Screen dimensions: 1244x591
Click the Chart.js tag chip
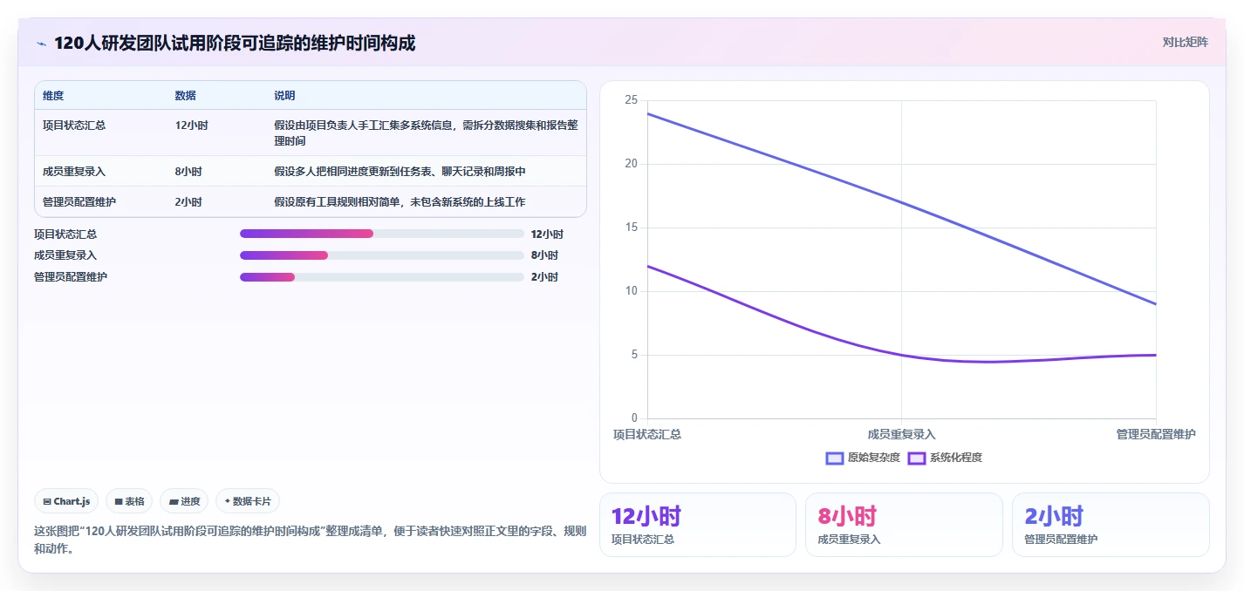pos(67,501)
